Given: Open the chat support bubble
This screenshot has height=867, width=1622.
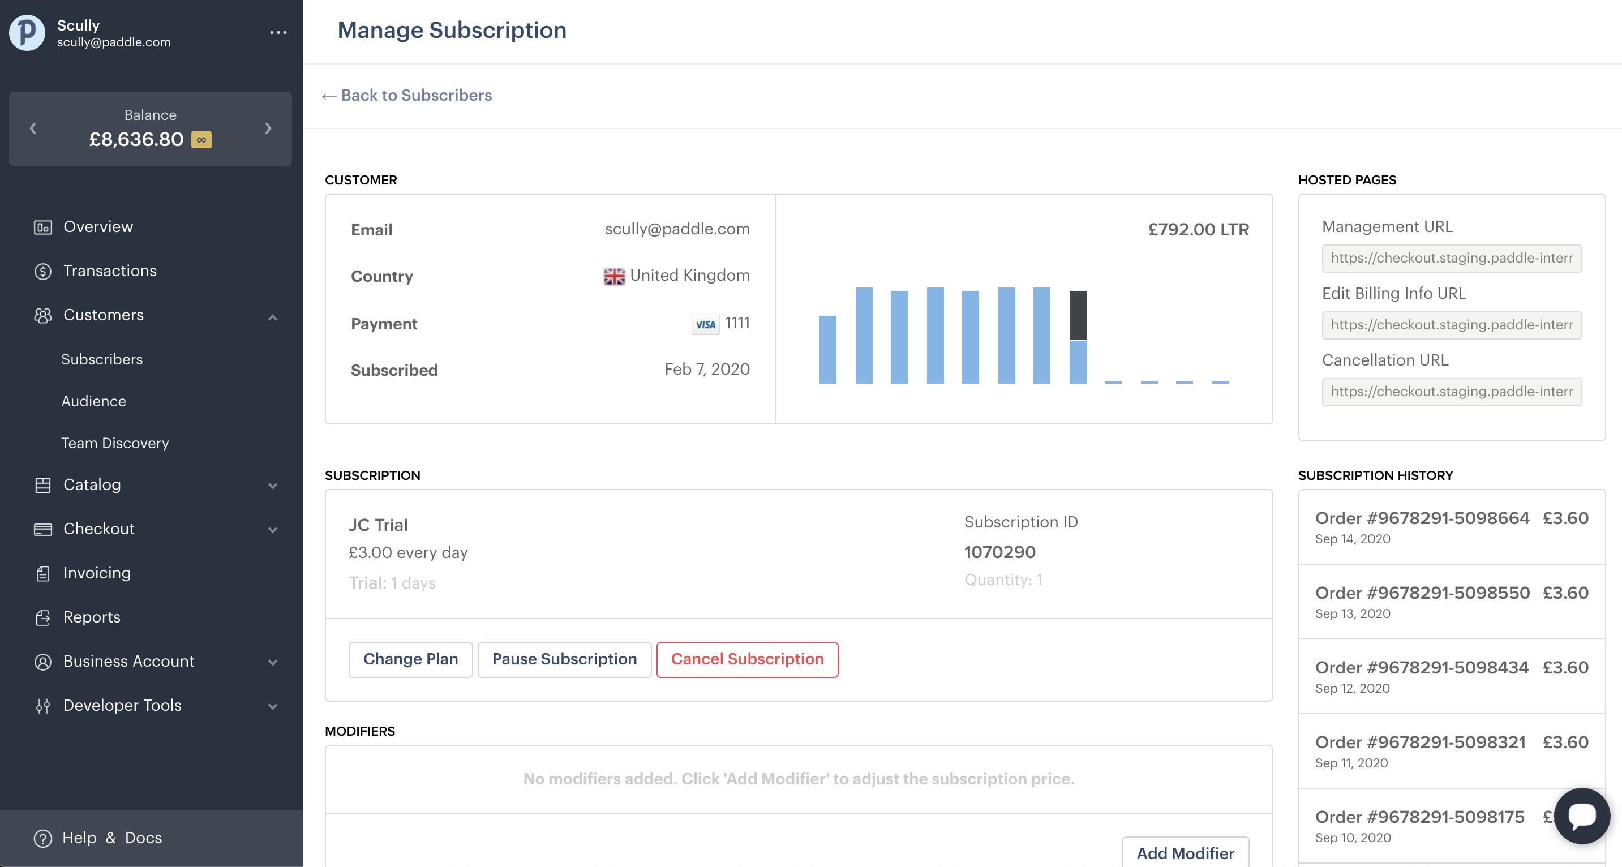Looking at the screenshot, I should tap(1582, 817).
